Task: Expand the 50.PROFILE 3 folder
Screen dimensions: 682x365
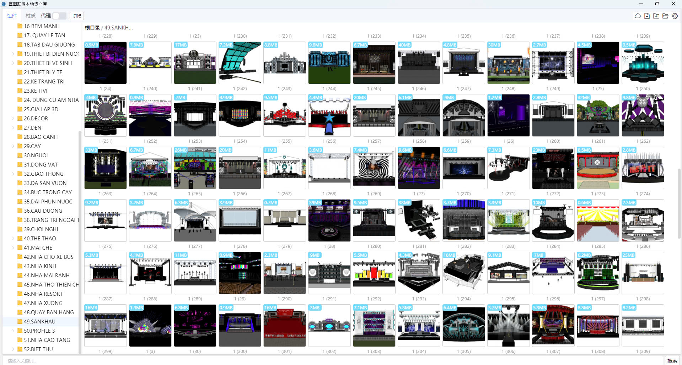Action: [13, 331]
